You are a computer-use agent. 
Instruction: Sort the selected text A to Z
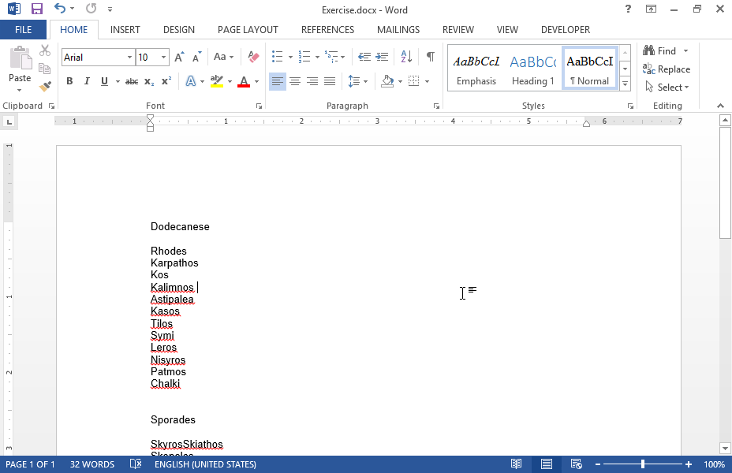pyautogui.click(x=406, y=57)
